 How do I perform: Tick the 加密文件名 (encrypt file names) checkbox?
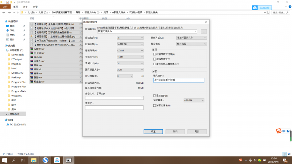click(x=155, y=105)
